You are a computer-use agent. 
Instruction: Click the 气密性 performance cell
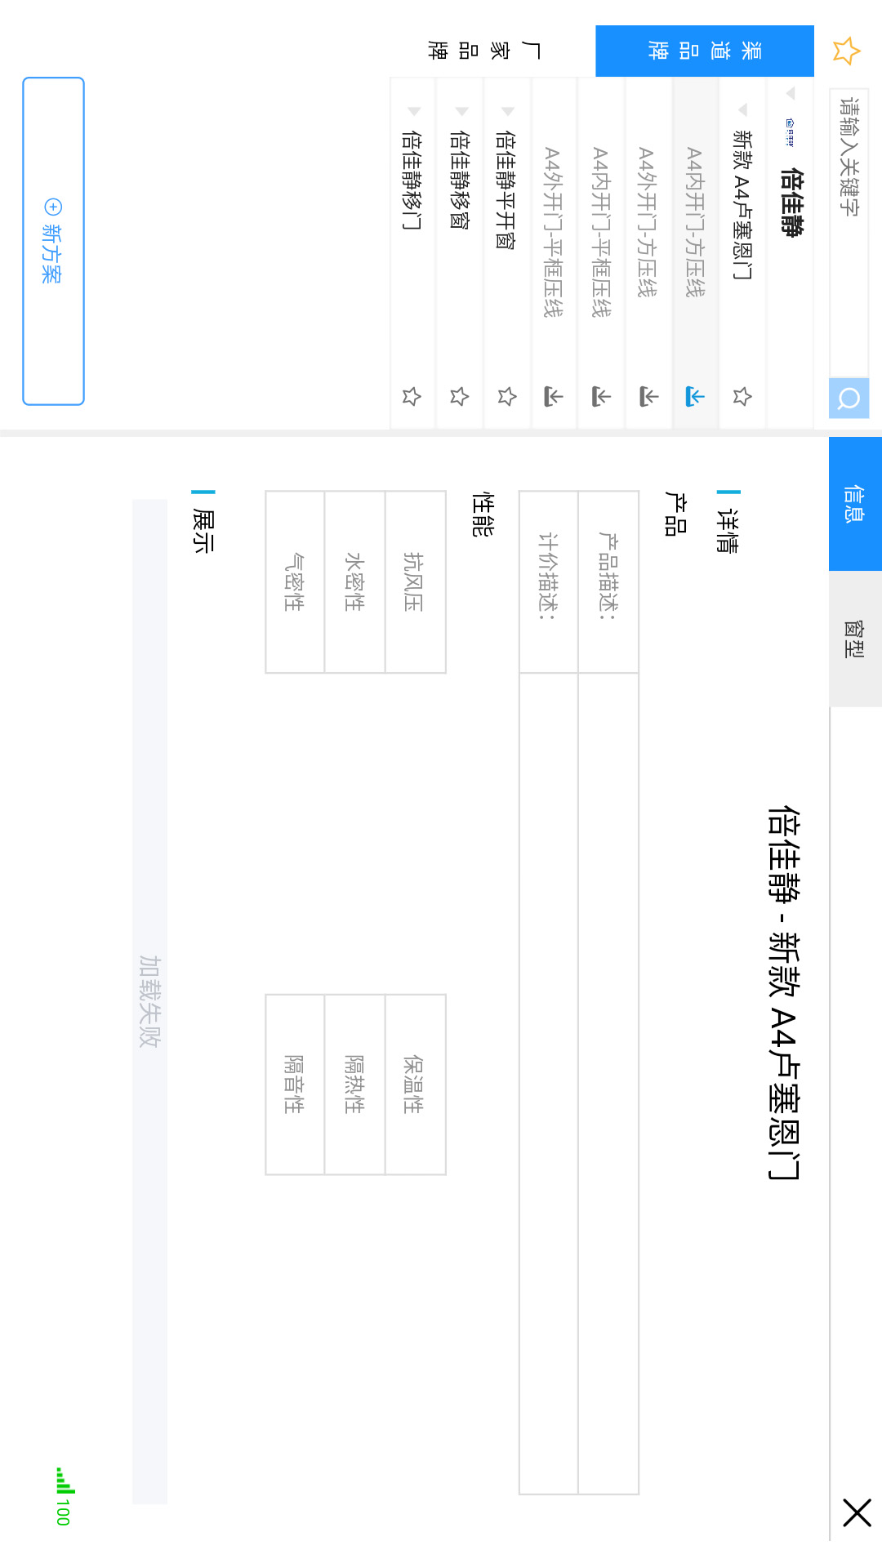coord(295,582)
